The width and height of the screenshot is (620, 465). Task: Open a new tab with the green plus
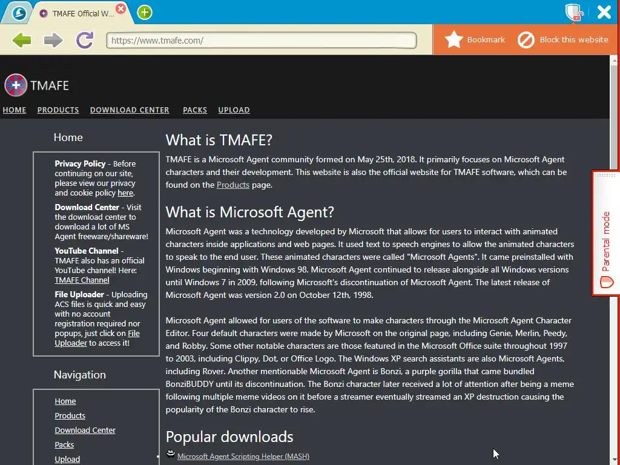point(145,13)
